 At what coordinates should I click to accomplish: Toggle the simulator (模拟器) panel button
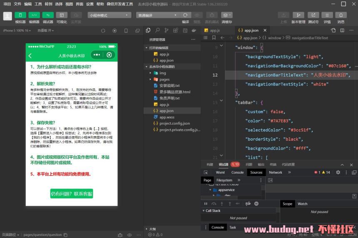click(20, 15)
